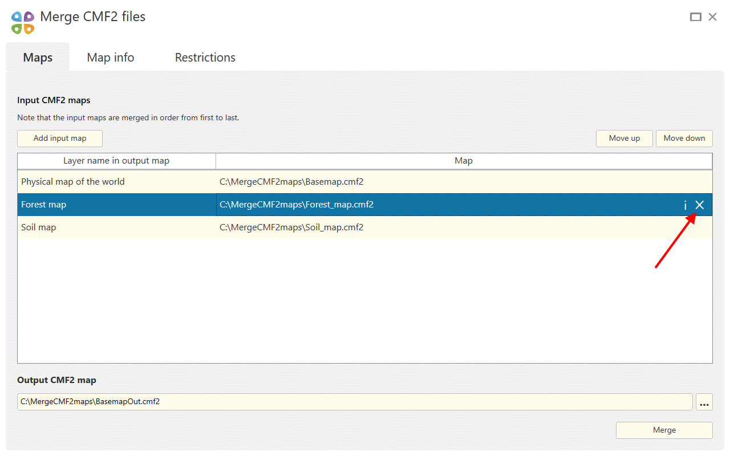Show info for Forest map via i icon
This screenshot has width=730, height=456.
point(686,205)
